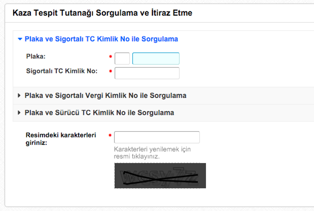Image resolution: width=314 pixels, height=211 pixels.
Task: Click red required dot beside Sigortalı TC Kimlik No
Action: tap(111, 71)
